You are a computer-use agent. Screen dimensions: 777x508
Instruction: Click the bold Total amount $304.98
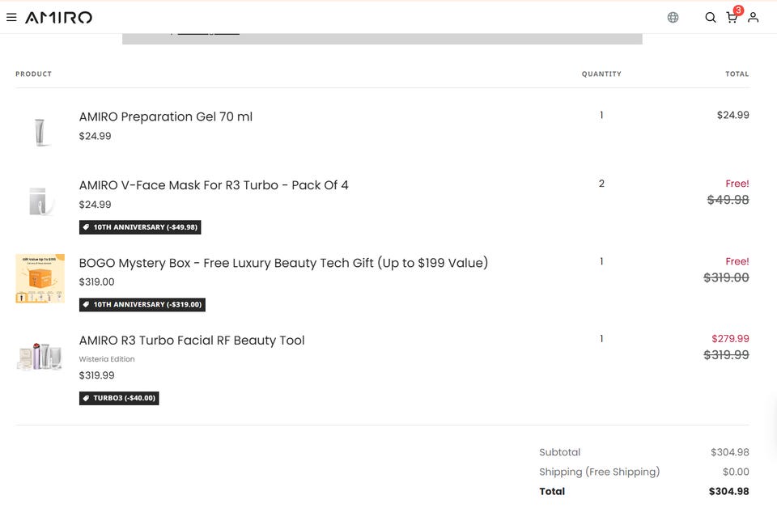(729, 491)
